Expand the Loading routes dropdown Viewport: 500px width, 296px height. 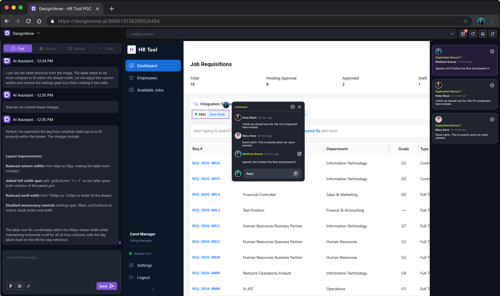click(452, 34)
